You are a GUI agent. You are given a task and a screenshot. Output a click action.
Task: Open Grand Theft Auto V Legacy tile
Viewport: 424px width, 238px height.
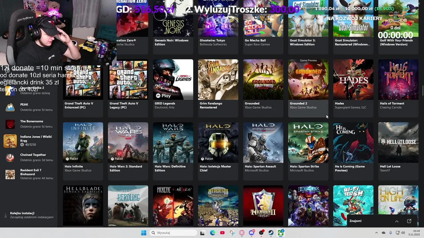tap(128, 88)
